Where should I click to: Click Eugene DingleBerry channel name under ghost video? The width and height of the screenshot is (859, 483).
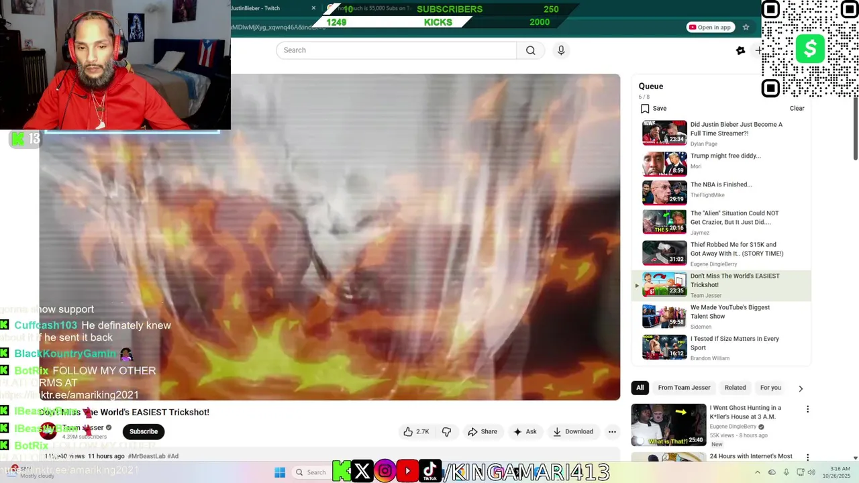[733, 427]
